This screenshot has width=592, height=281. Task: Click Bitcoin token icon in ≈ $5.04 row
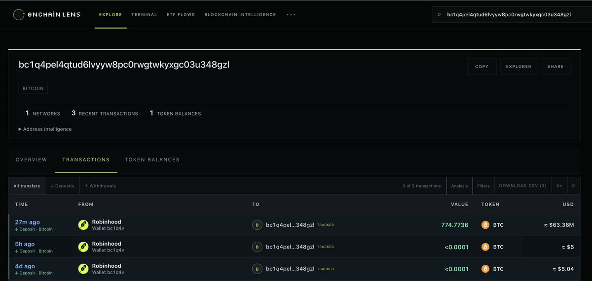(x=485, y=269)
